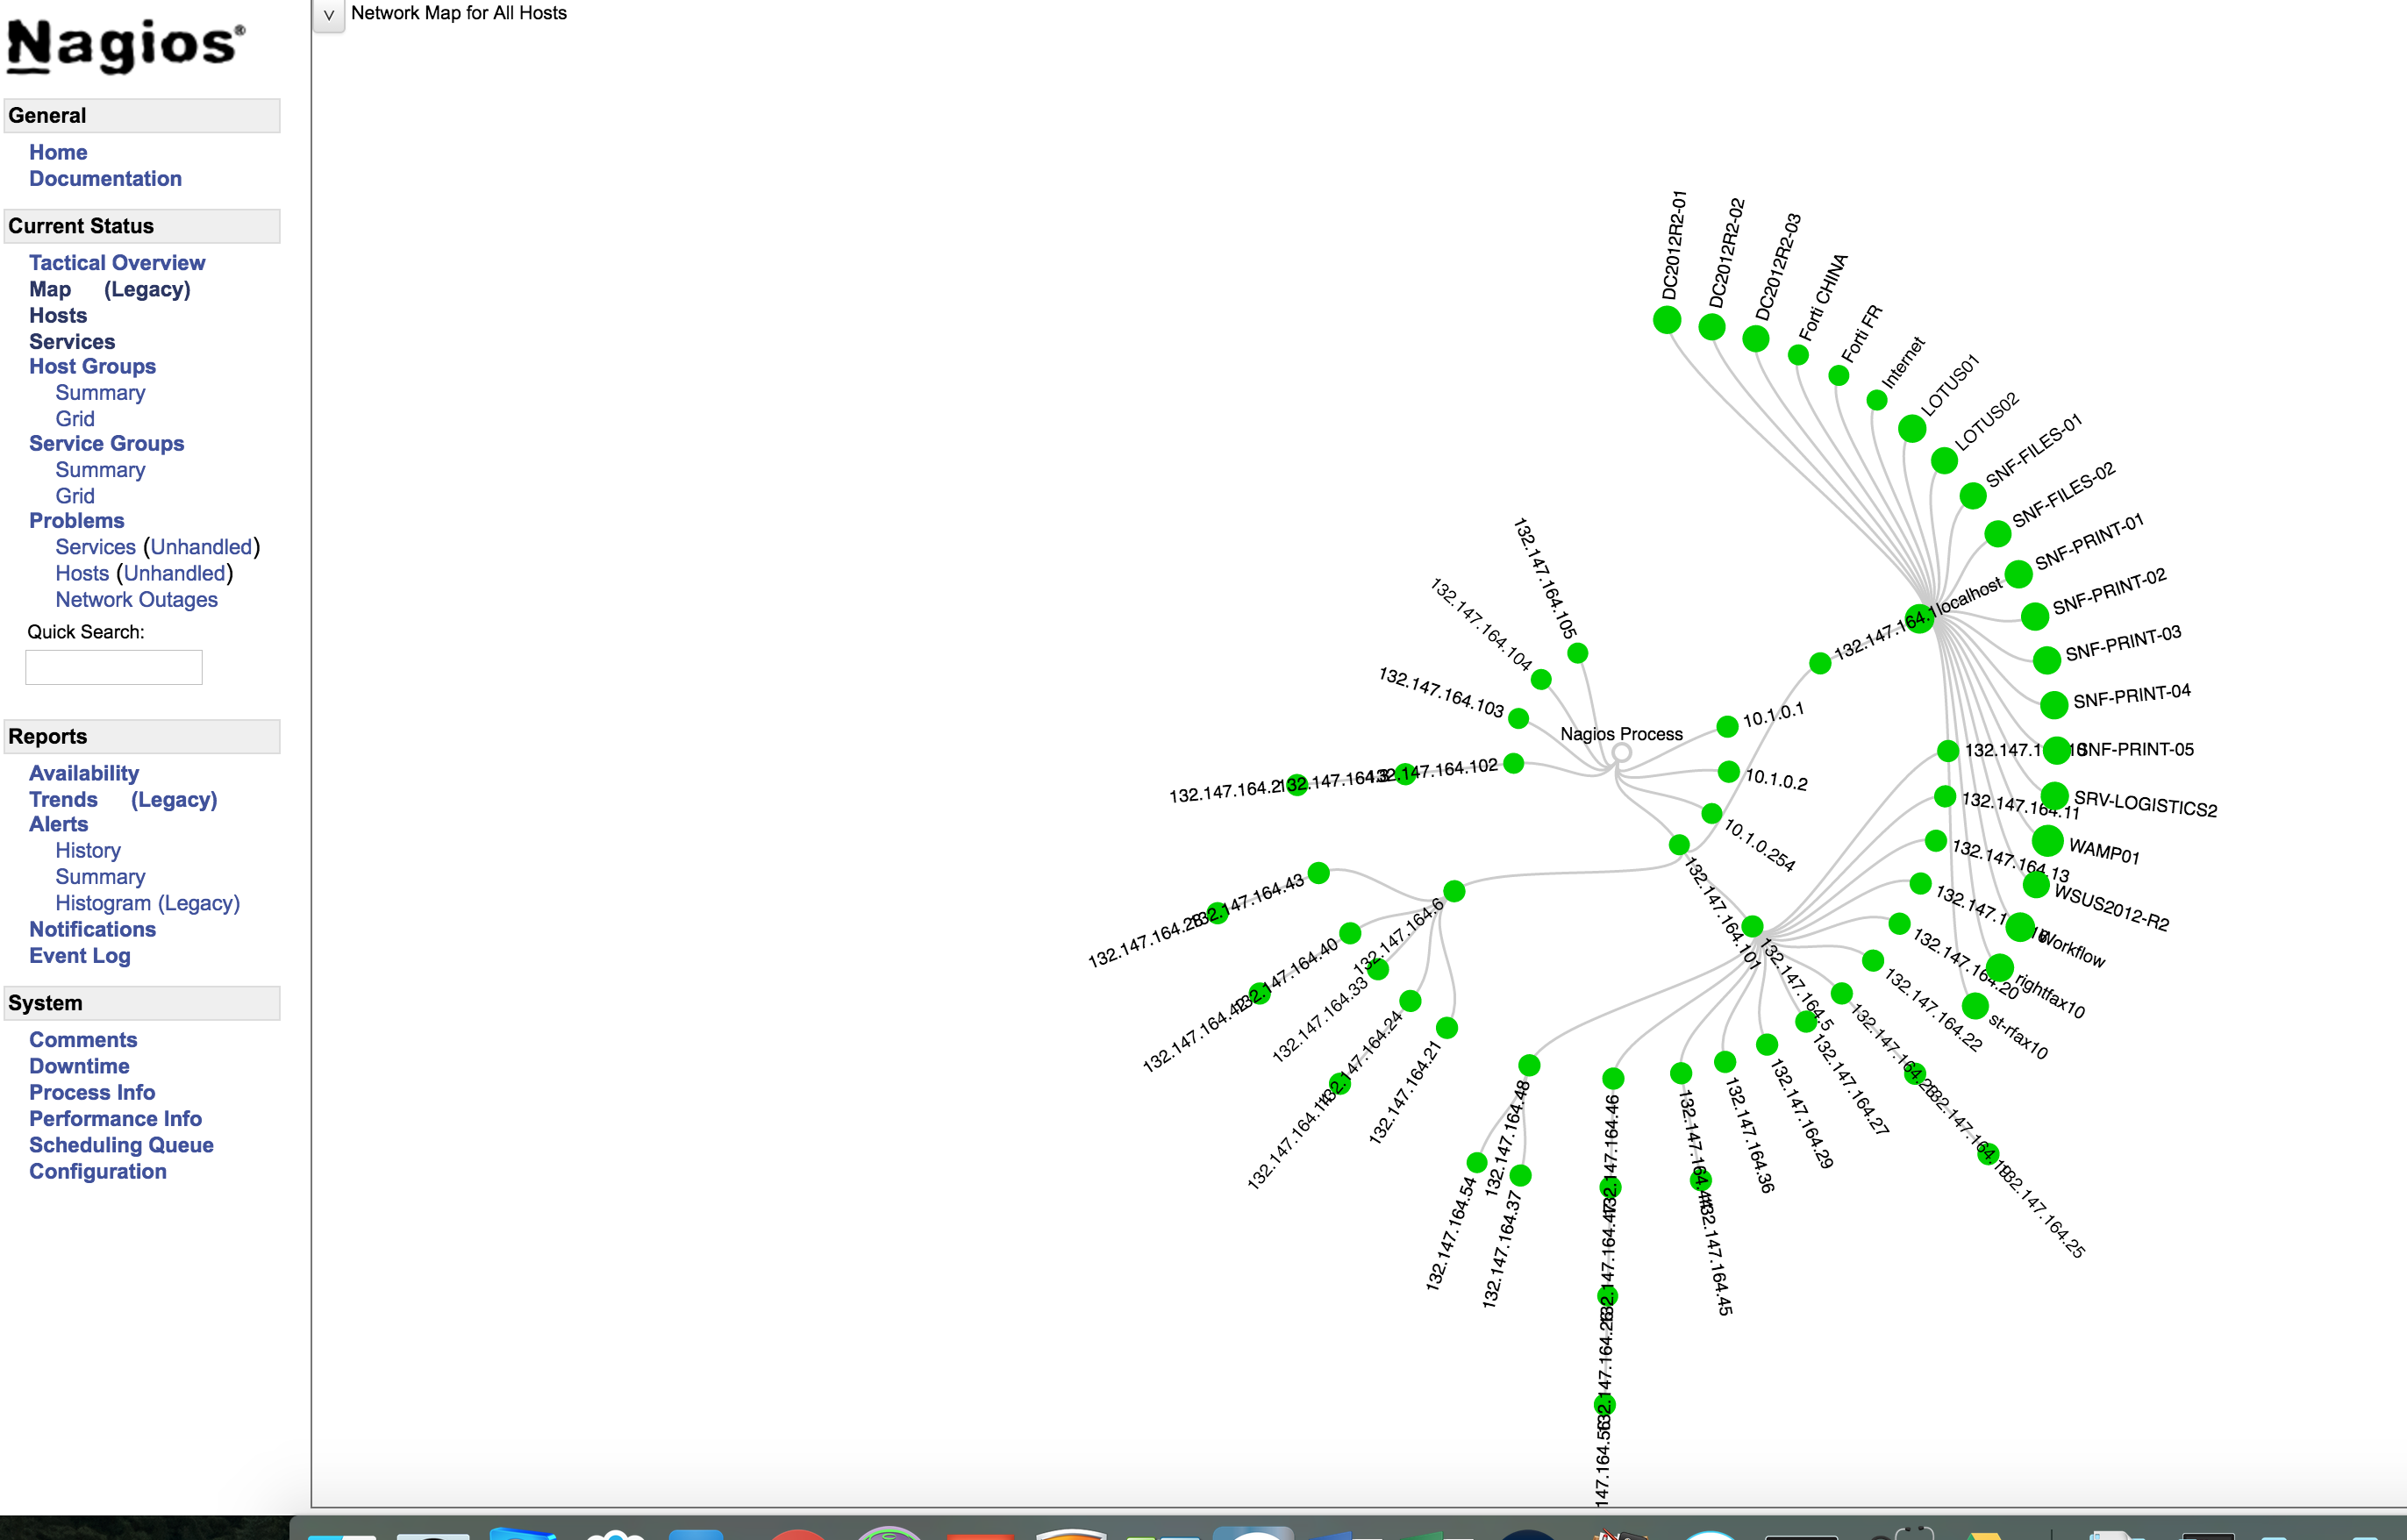This screenshot has height=1540, width=2407.
Task: Open Tactical Overview page
Action: pos(117,263)
